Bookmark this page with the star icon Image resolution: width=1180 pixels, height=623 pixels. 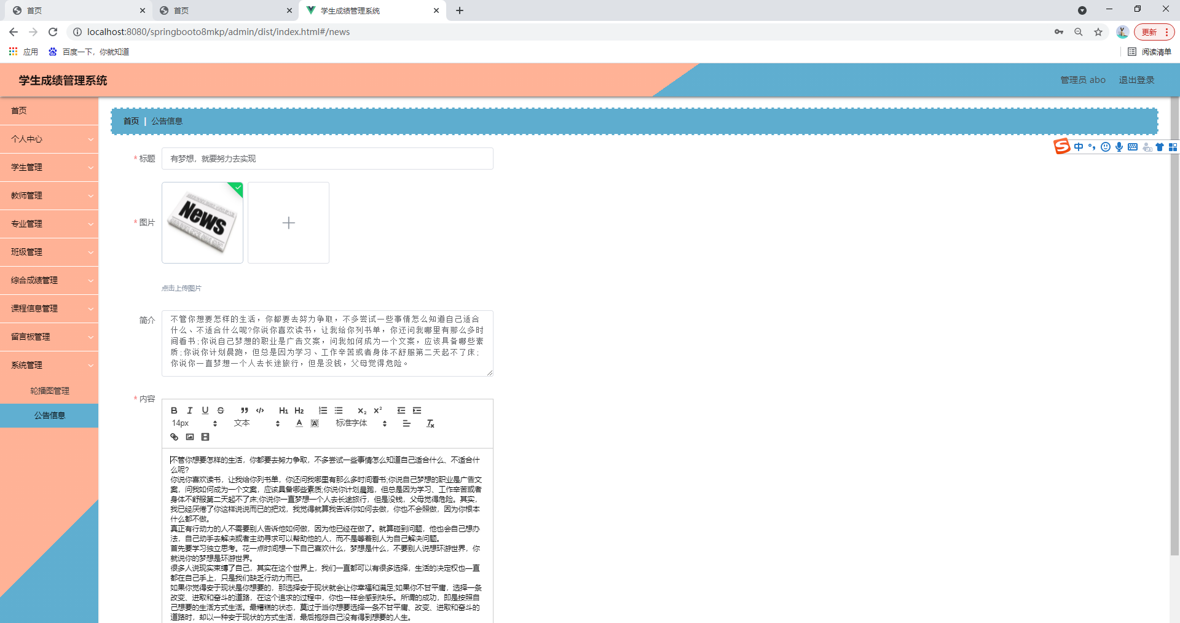[1098, 32]
